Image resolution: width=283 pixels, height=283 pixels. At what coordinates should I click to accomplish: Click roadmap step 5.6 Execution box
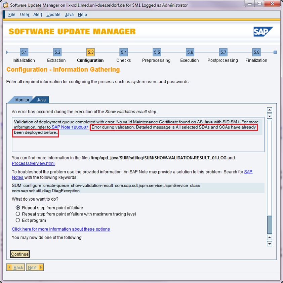[190, 52]
